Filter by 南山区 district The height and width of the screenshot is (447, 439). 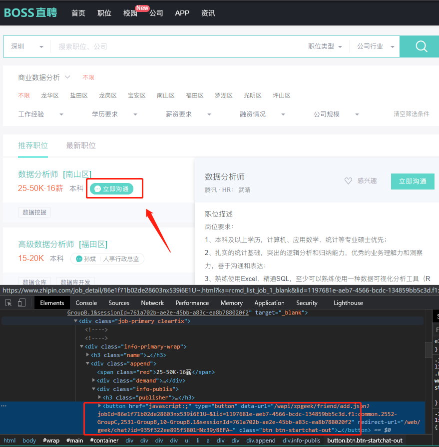166,95
